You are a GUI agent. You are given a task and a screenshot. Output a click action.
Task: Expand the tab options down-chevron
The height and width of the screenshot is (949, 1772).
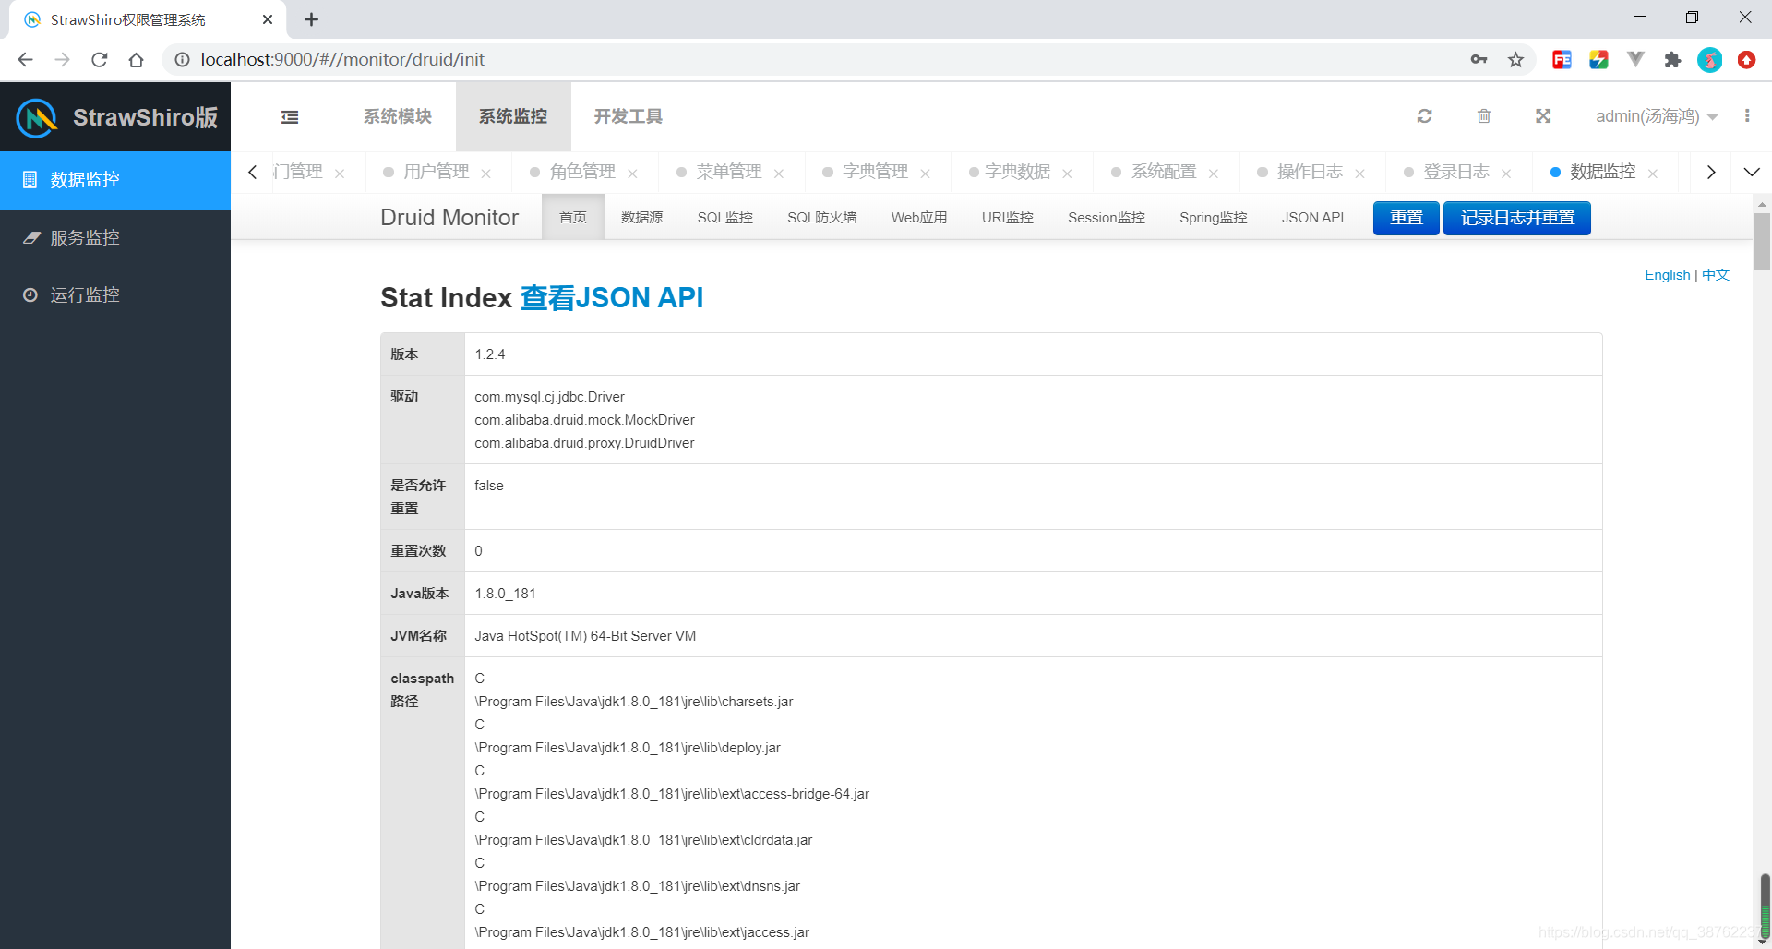pyautogui.click(x=1752, y=173)
